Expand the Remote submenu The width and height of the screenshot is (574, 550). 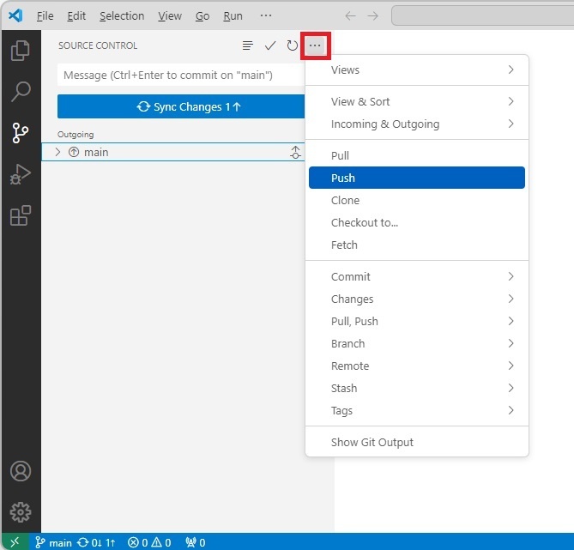pyautogui.click(x=417, y=366)
